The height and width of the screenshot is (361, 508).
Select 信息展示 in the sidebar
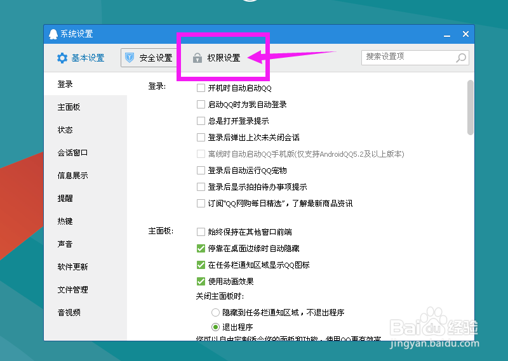(86, 176)
